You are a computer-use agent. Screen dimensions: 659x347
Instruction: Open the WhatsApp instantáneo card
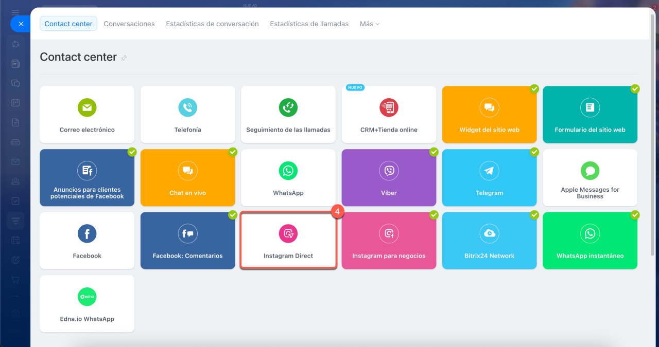coord(590,241)
